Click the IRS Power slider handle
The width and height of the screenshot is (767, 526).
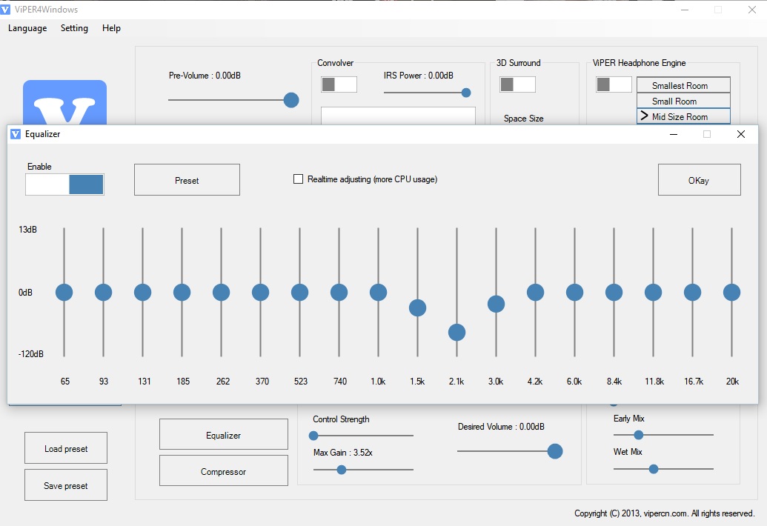(x=466, y=93)
